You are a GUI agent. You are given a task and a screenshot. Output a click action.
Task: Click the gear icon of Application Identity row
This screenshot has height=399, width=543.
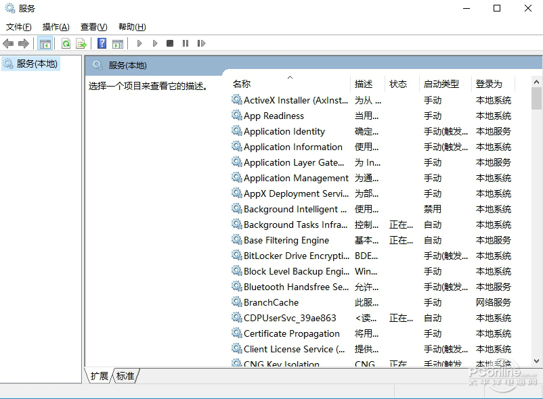click(x=237, y=131)
